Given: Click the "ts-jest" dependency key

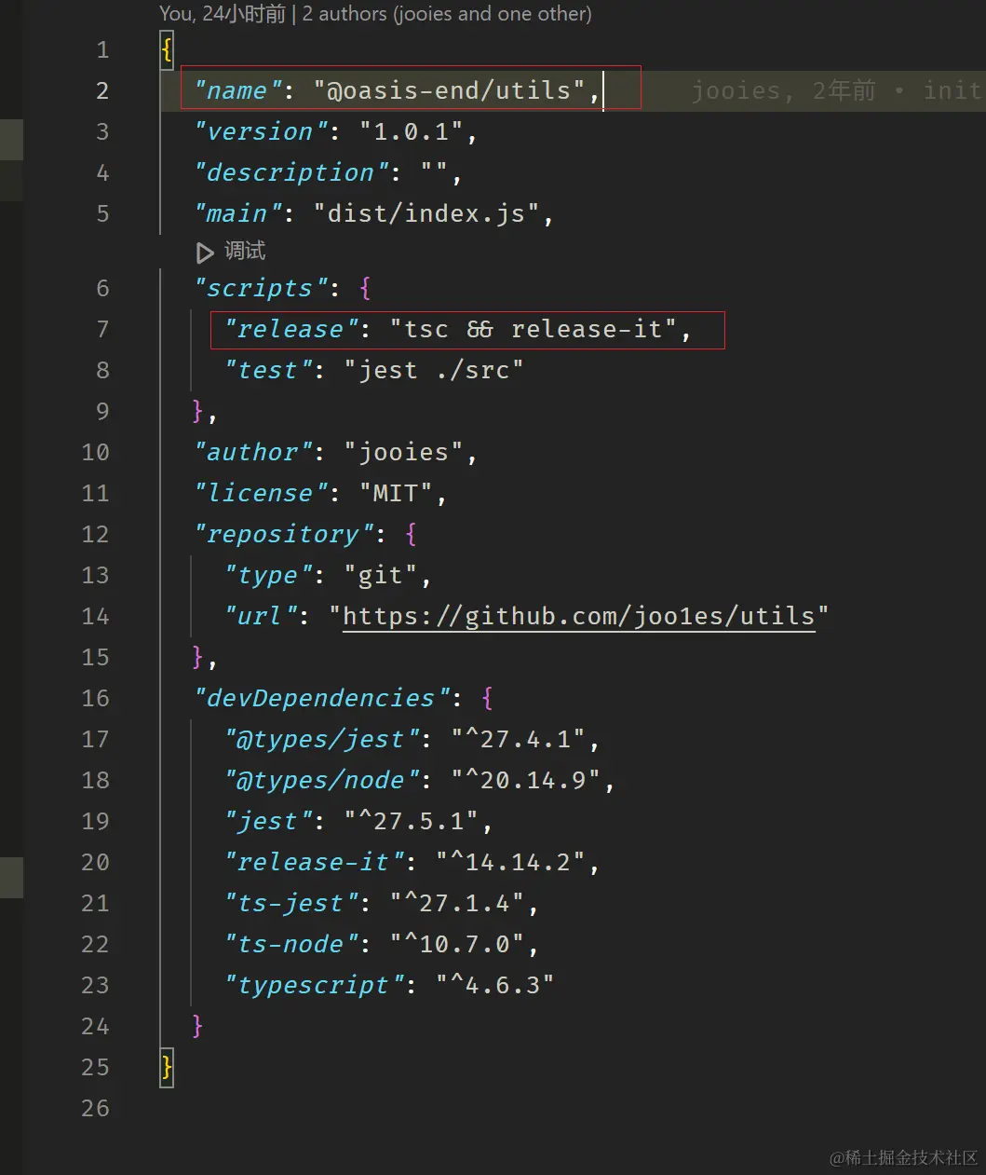Looking at the screenshot, I should (x=290, y=903).
